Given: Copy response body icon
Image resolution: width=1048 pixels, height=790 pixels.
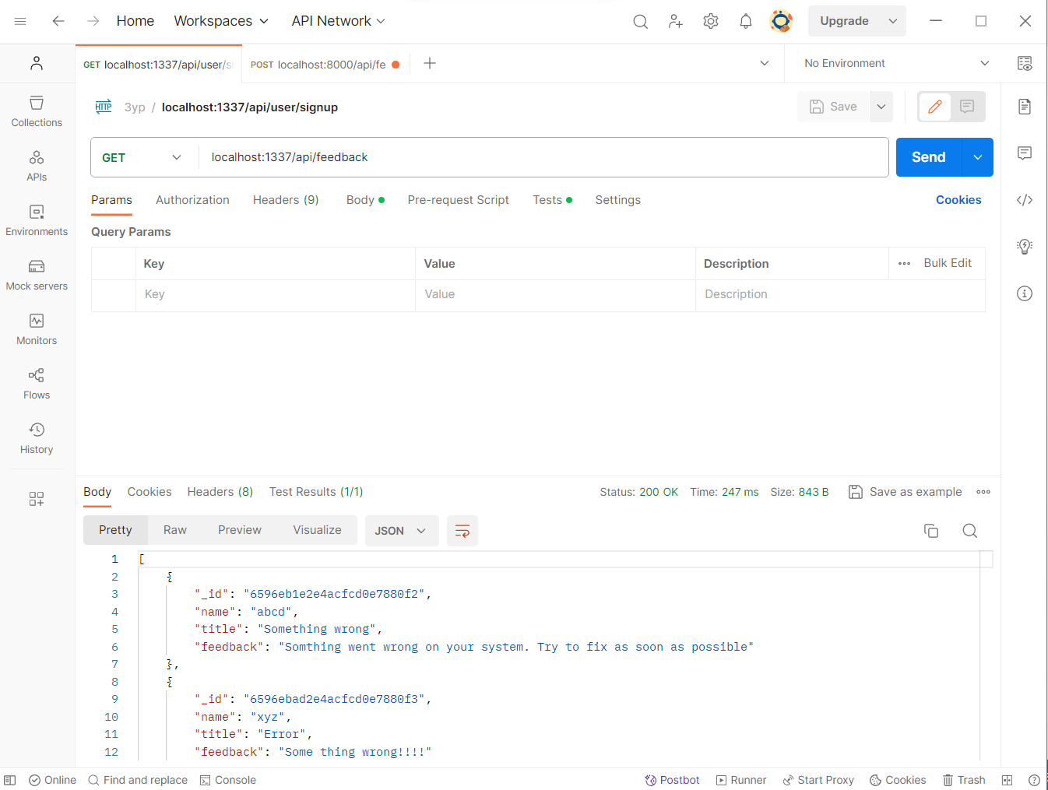Looking at the screenshot, I should [x=931, y=531].
